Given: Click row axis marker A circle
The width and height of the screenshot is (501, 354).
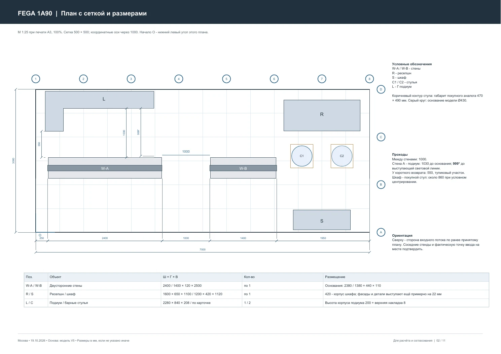Looking at the screenshot, I should pos(381,232).
